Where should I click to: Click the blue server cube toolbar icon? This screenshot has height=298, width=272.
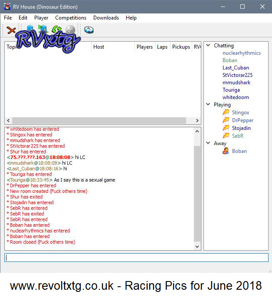pos(30,29)
